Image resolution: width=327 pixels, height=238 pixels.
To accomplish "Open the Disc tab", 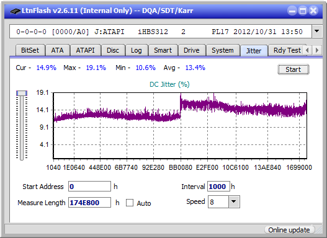I will (x=113, y=50).
